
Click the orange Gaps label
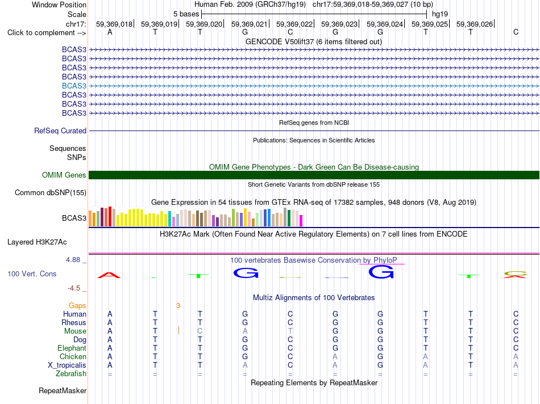[x=77, y=306]
